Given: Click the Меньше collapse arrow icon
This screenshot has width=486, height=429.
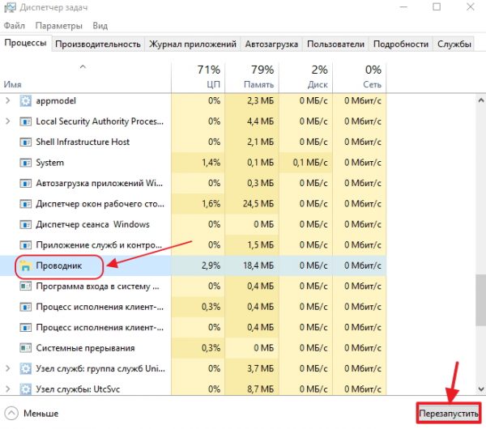Looking at the screenshot, I should point(11,414).
